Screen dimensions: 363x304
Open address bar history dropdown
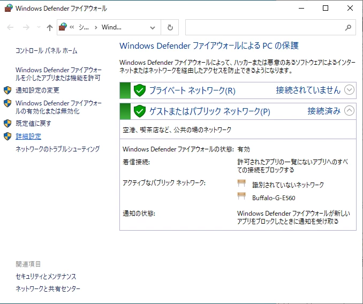(x=153, y=28)
